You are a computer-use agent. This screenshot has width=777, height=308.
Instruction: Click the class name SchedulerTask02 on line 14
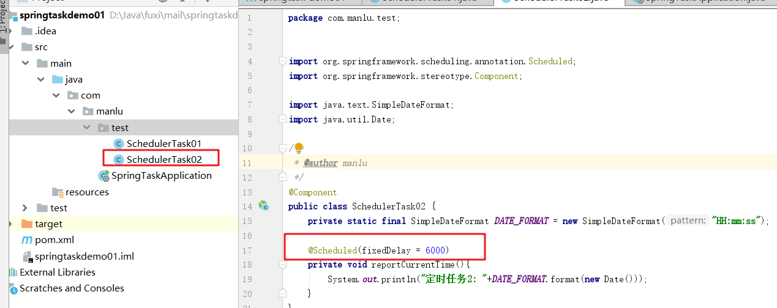(x=388, y=206)
